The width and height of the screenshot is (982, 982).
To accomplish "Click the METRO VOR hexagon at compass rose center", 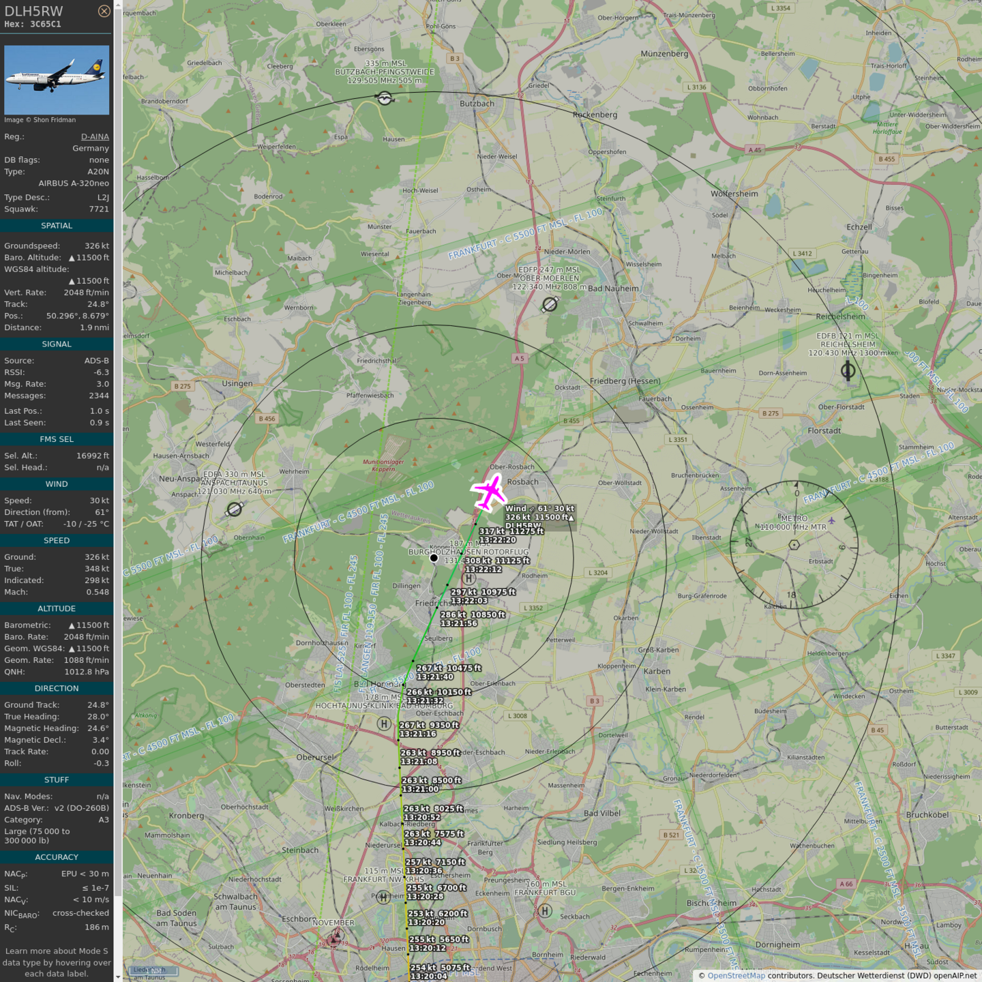I will point(794,545).
